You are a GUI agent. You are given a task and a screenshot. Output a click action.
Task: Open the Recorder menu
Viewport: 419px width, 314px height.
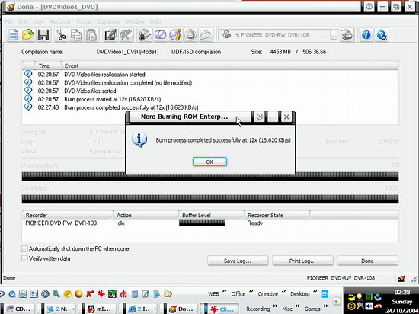point(60,21)
